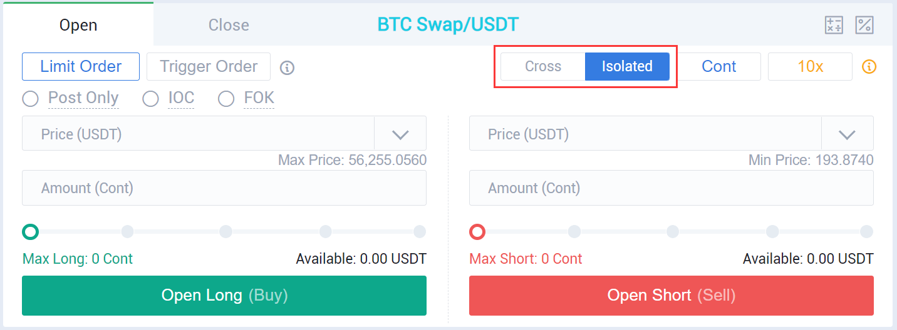
Task: Click the grey info icon beside Trigger Order
Action: (287, 67)
